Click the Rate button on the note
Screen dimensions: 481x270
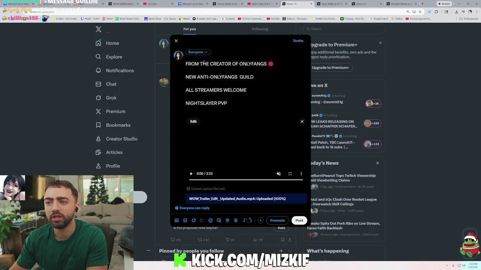[281, 228]
